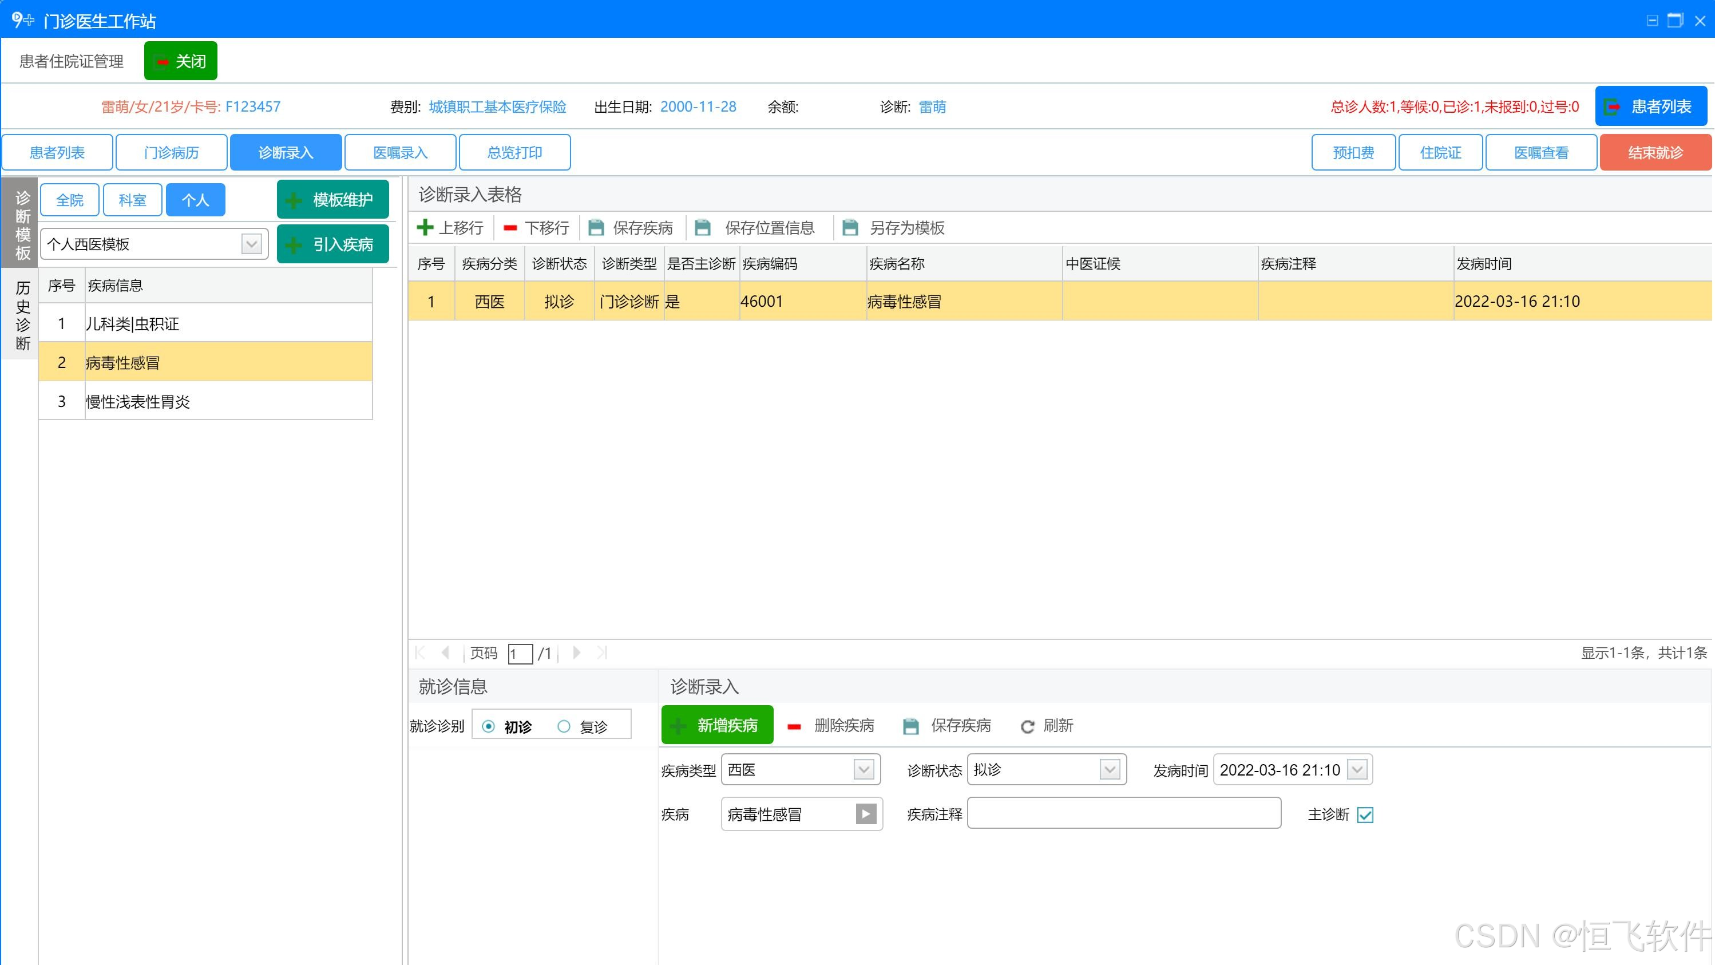Select the 复诊 radio button
The width and height of the screenshot is (1715, 965).
pyautogui.click(x=564, y=726)
